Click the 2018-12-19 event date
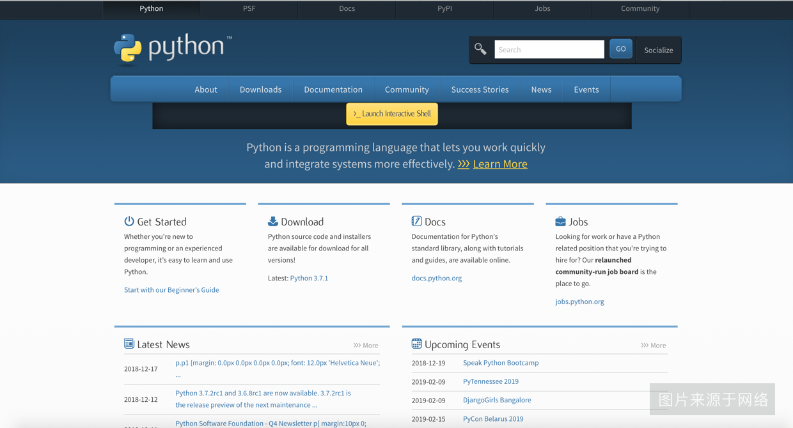 pos(428,363)
